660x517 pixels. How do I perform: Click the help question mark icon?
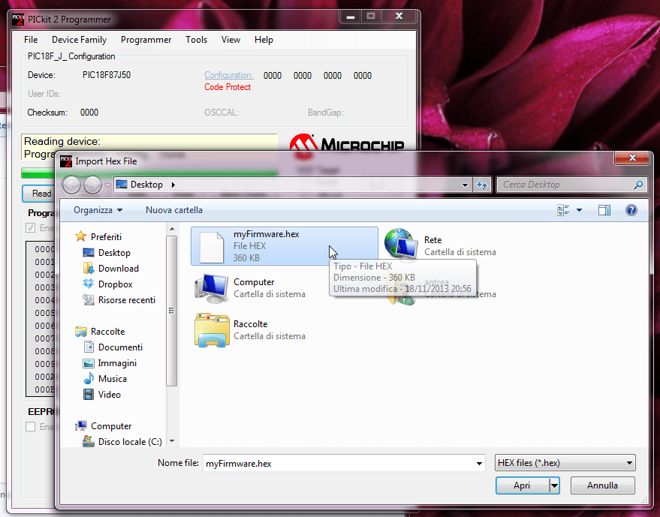click(631, 211)
